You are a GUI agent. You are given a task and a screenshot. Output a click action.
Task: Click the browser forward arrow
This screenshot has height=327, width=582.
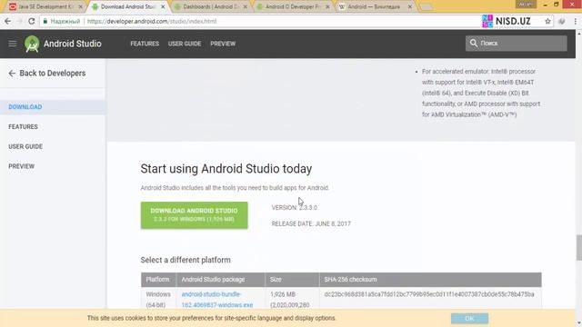coord(19,22)
